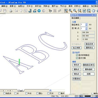Viewport: 98px width, 98px height.
Task: Click the zoom selected area icon
Action: [89, 11]
